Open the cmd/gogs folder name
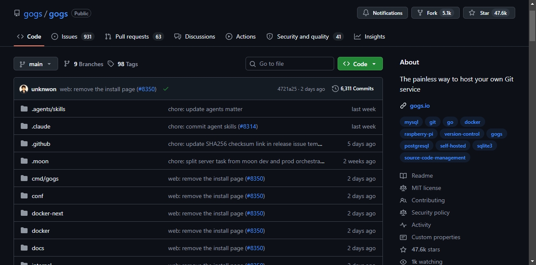Screen dimensions: 536x265 click(x=45, y=179)
